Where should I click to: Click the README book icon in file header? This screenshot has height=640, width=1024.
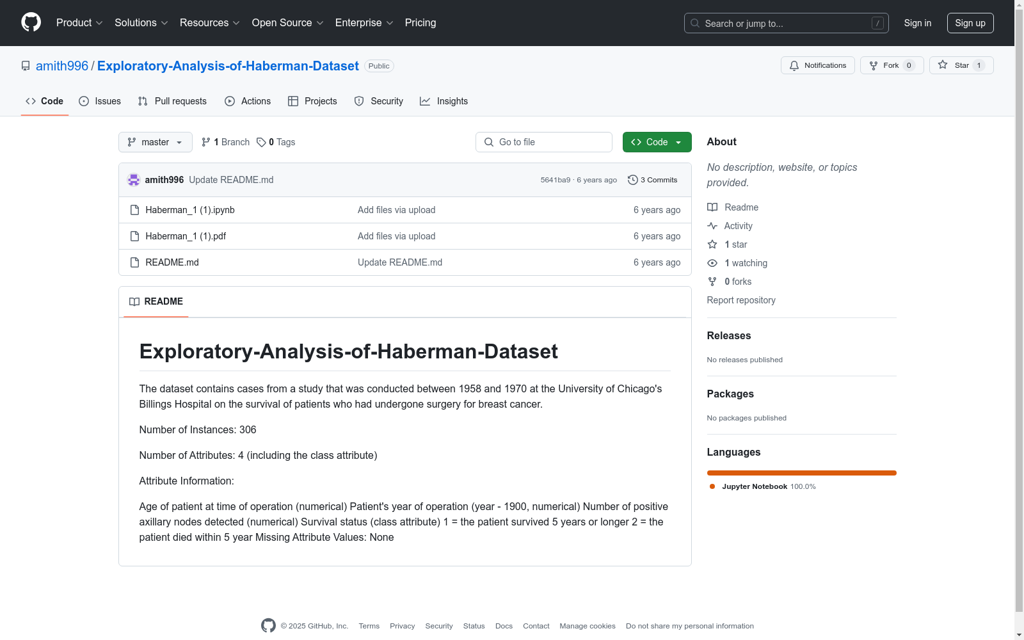[x=134, y=301]
